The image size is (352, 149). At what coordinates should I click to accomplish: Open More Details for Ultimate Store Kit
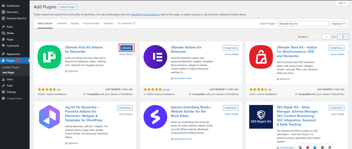pyautogui.click(x=338, y=54)
